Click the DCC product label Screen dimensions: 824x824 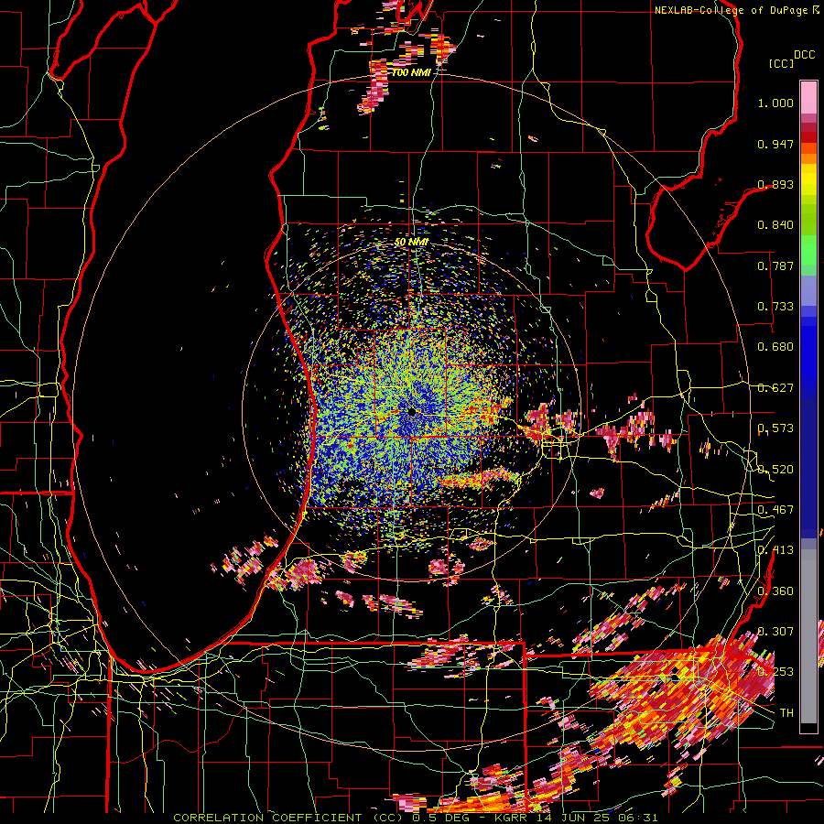coord(804,55)
